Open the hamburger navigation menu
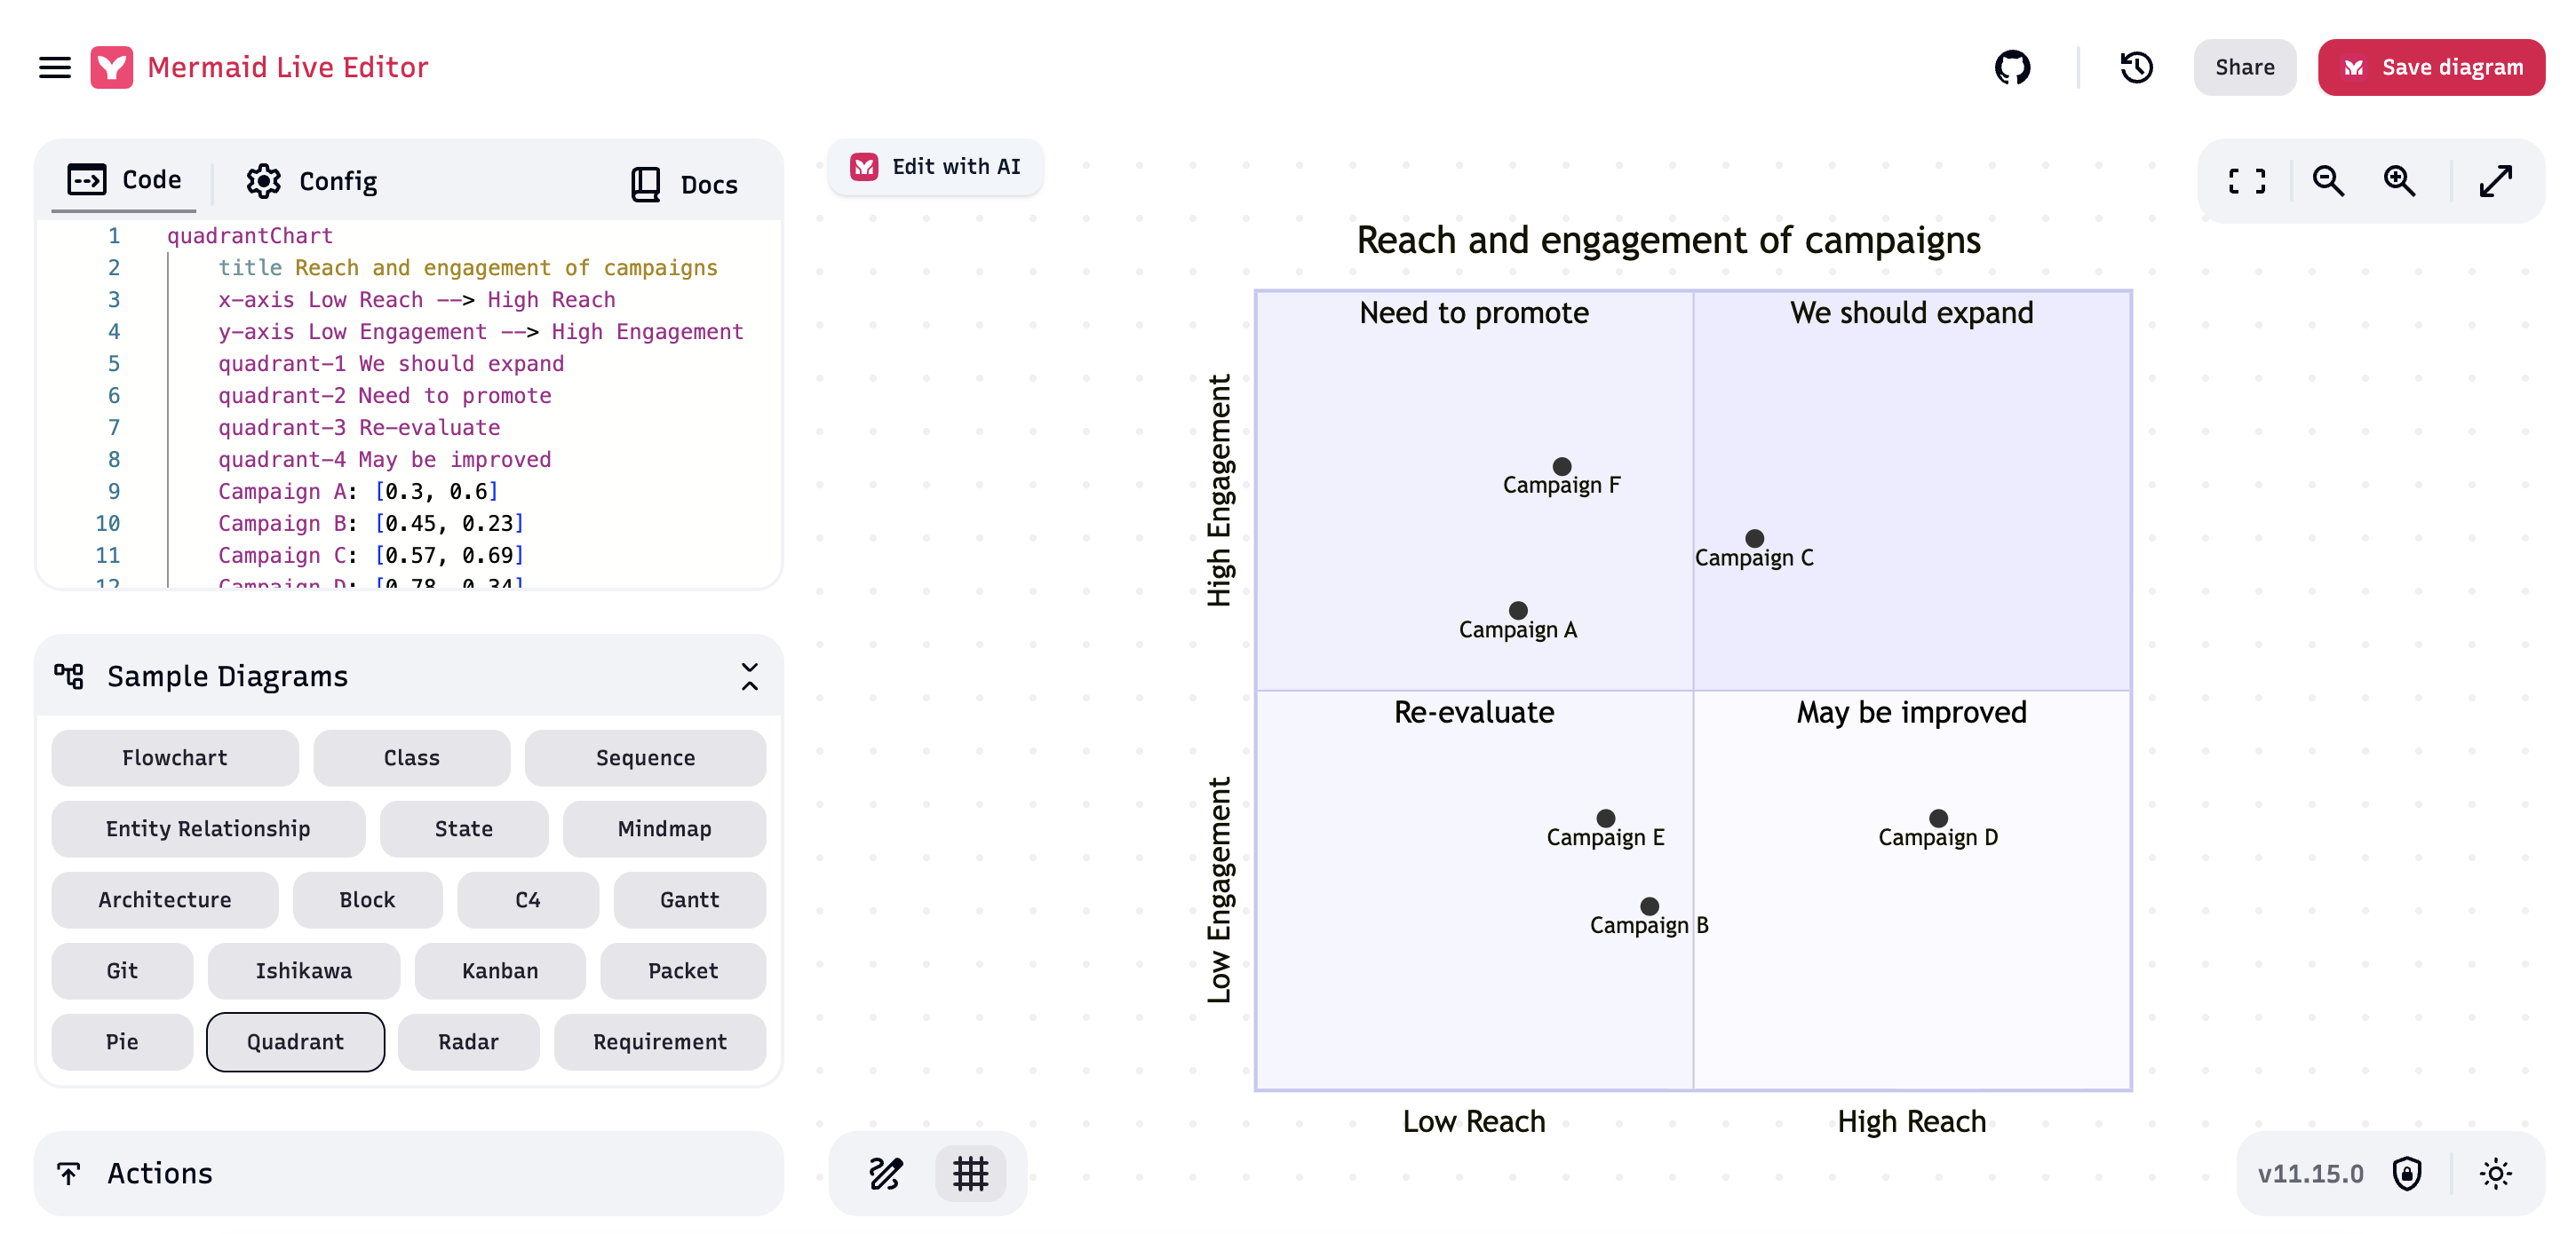The image size is (2576, 1234). (x=54, y=67)
